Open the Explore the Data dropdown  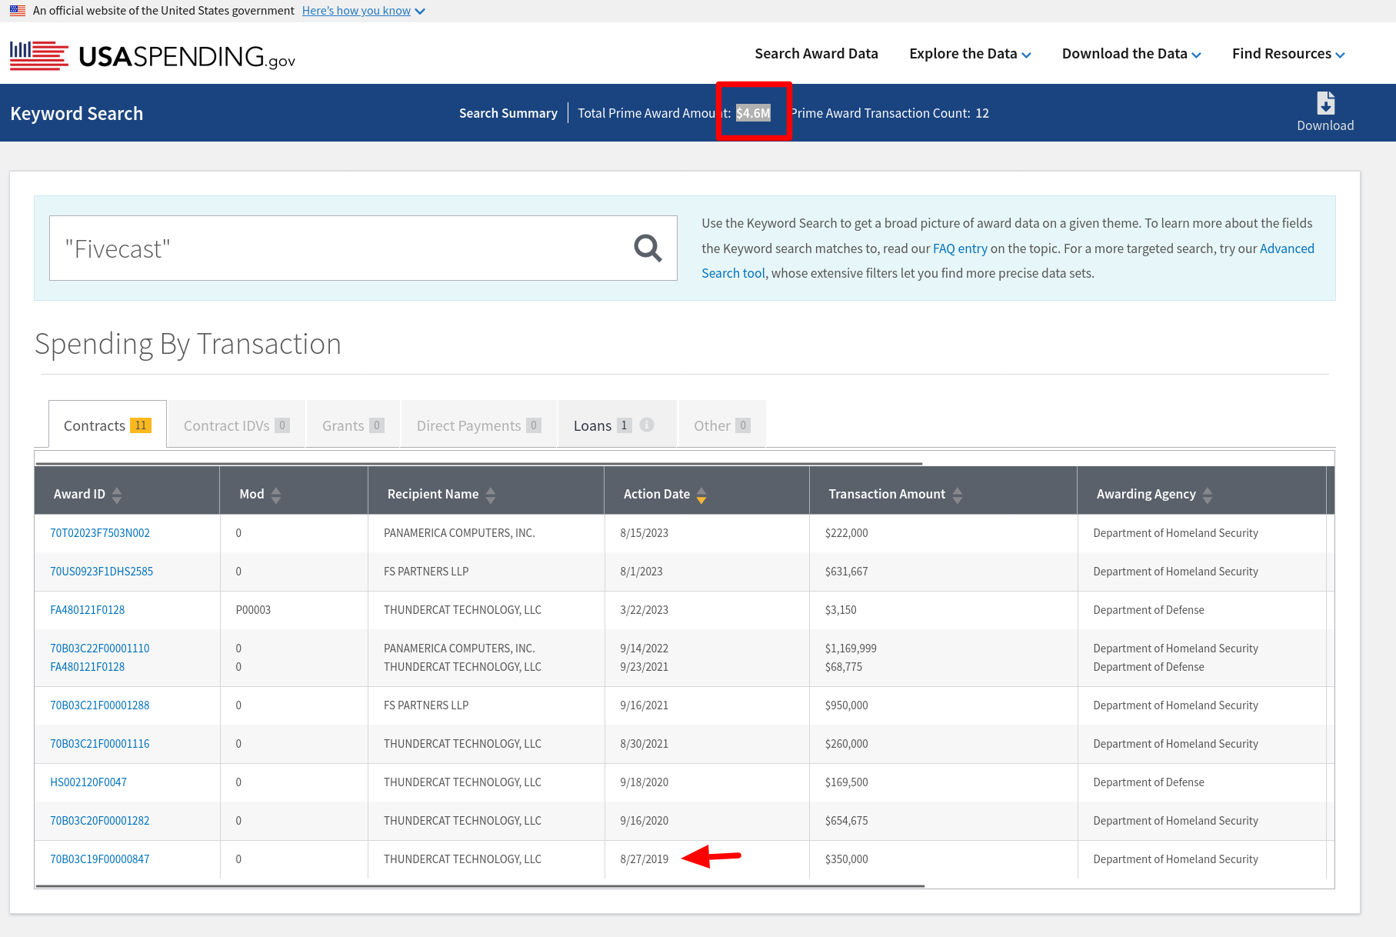pos(970,54)
